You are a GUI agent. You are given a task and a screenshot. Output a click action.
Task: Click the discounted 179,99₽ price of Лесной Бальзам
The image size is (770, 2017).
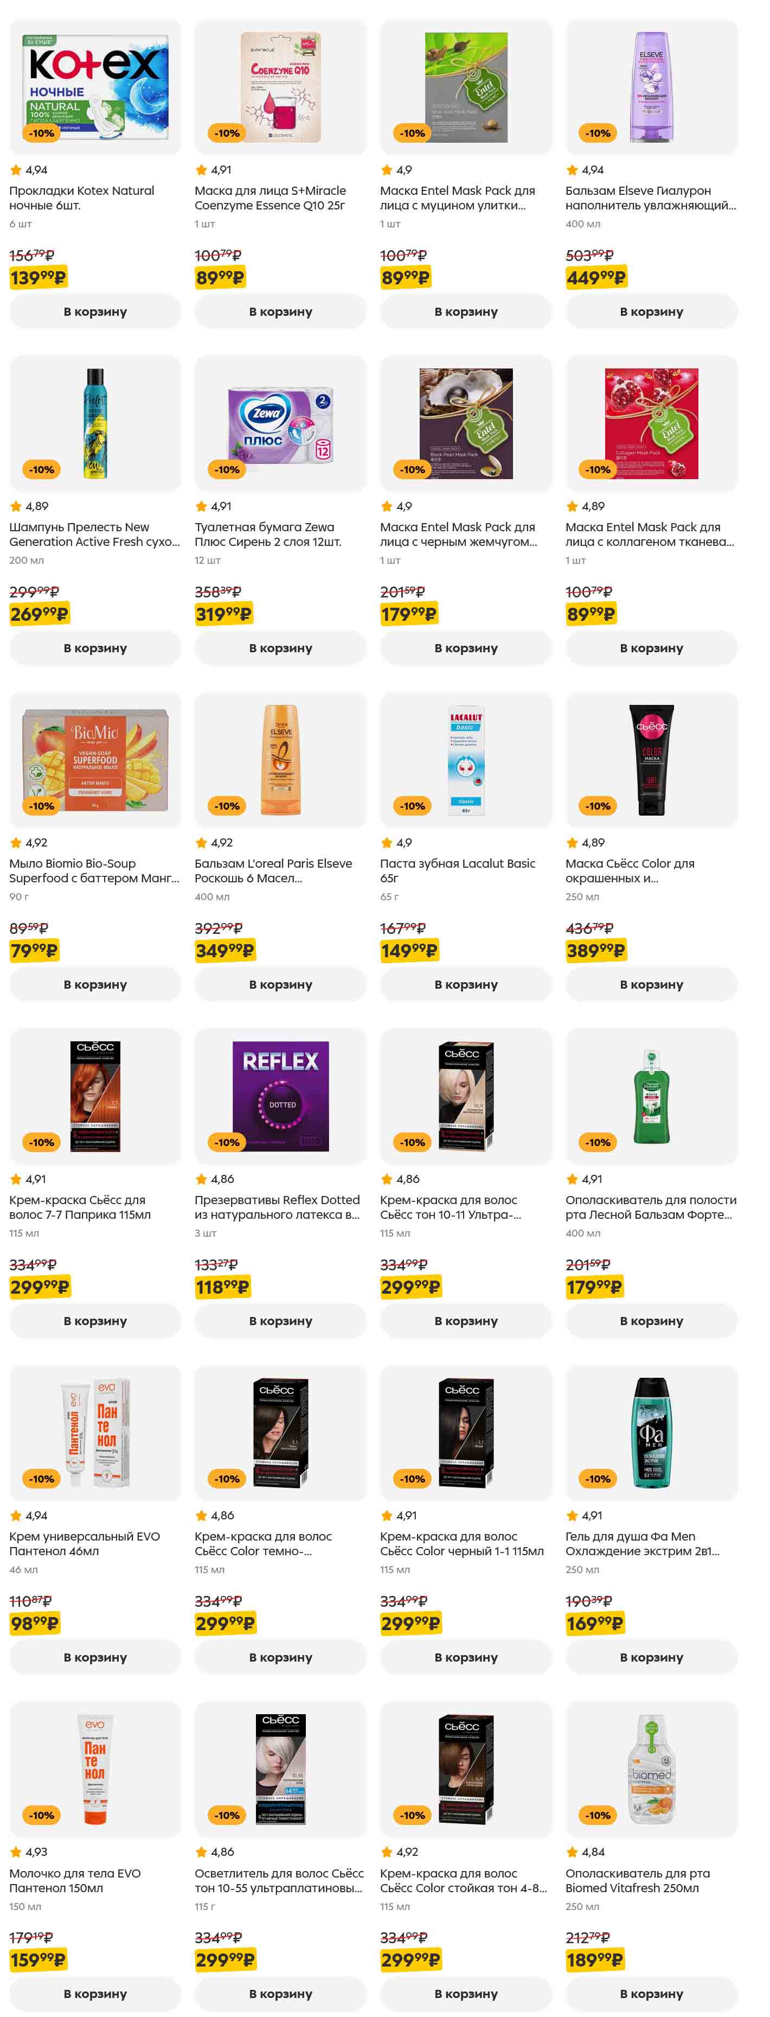click(x=595, y=1287)
